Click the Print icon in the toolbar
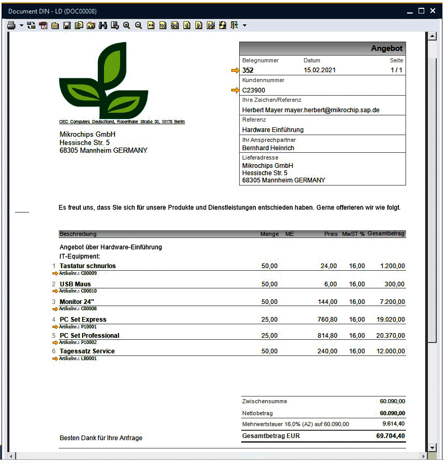Image resolution: width=444 pixels, height=463 pixels. tap(11, 25)
